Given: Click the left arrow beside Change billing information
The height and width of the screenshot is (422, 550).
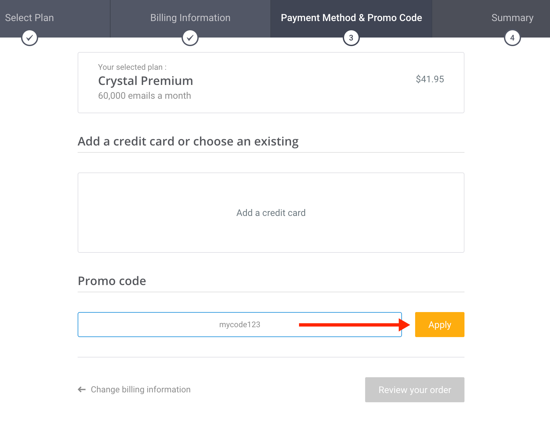Looking at the screenshot, I should [x=82, y=390].
